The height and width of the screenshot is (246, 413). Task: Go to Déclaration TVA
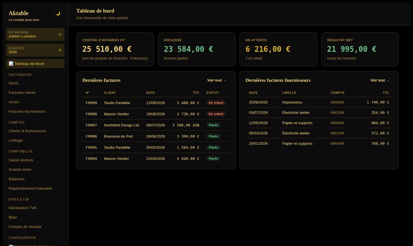[x=35, y=208]
